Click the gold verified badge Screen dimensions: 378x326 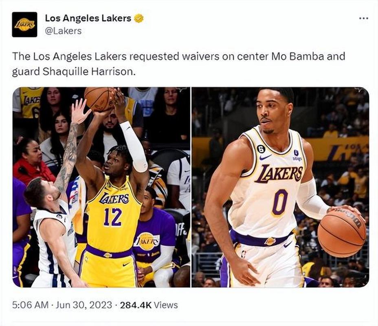tap(138, 18)
